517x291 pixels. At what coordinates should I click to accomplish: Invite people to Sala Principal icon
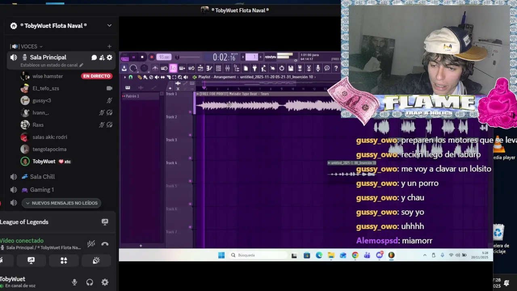(x=102, y=57)
